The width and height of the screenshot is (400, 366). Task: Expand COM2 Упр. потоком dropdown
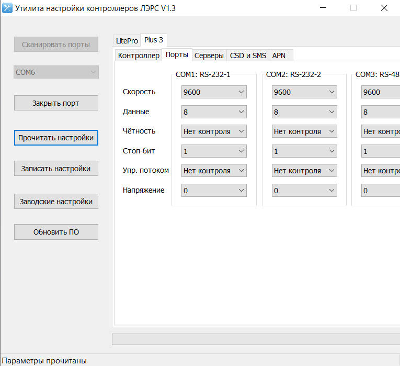click(304, 171)
